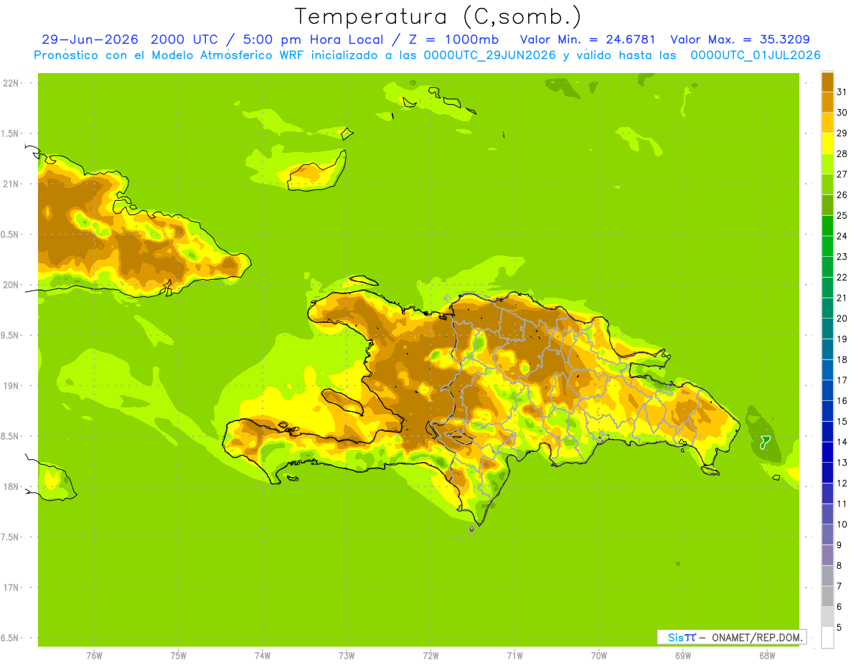Select the white swatch below 5 in legend
The height and width of the screenshot is (665, 861).
click(827, 638)
